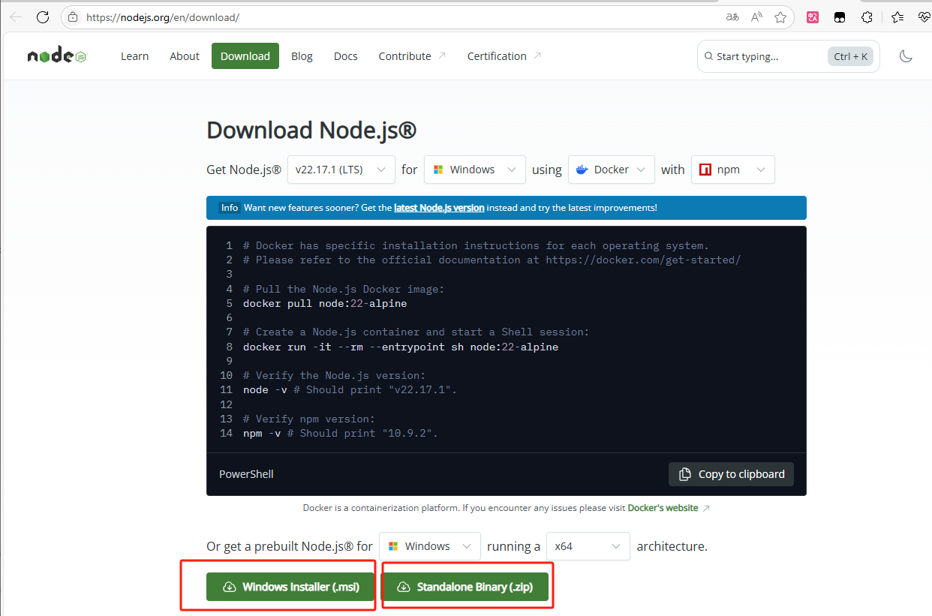932x616 pixels.
Task: Click the PowerShell label below the code
Action: pyautogui.click(x=246, y=474)
